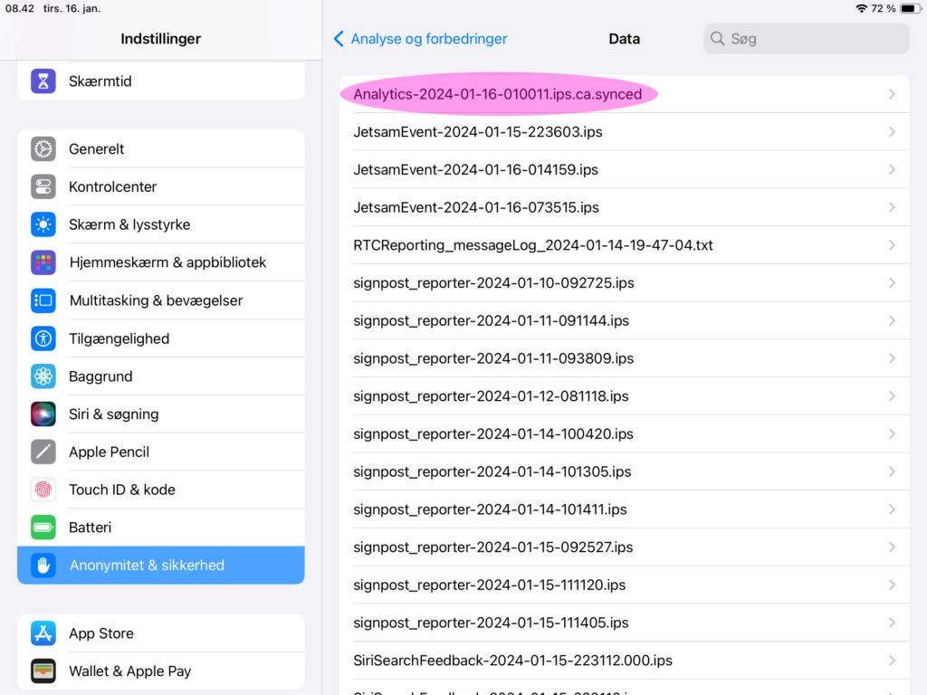Open RTCReporting_messageLog_2024-01-14-19-47-04.txt
Screen dimensions: 927x695
pos(625,245)
